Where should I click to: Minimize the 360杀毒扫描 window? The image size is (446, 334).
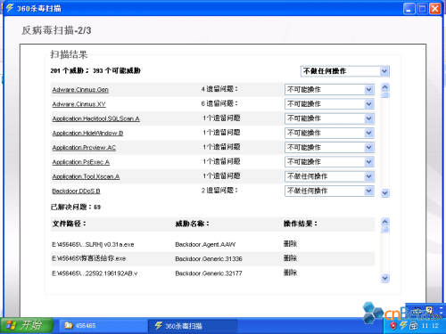click(x=409, y=9)
